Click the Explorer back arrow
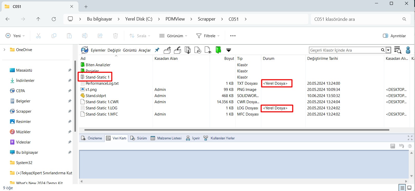This screenshot has height=191, width=415. point(8,19)
